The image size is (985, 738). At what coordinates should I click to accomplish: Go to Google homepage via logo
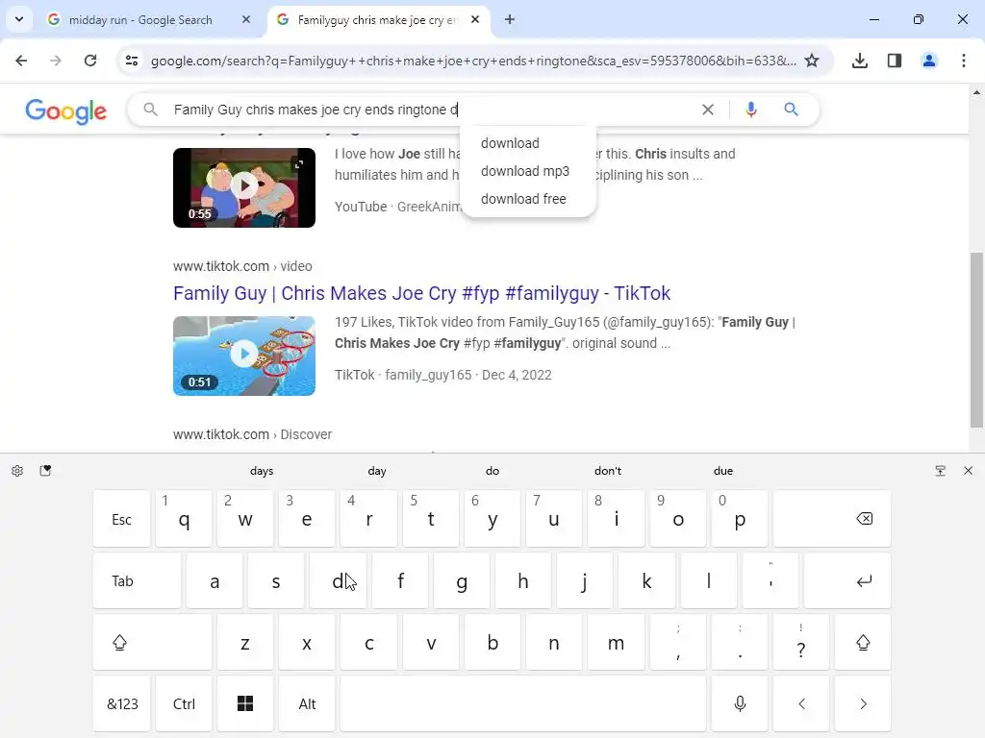point(66,111)
